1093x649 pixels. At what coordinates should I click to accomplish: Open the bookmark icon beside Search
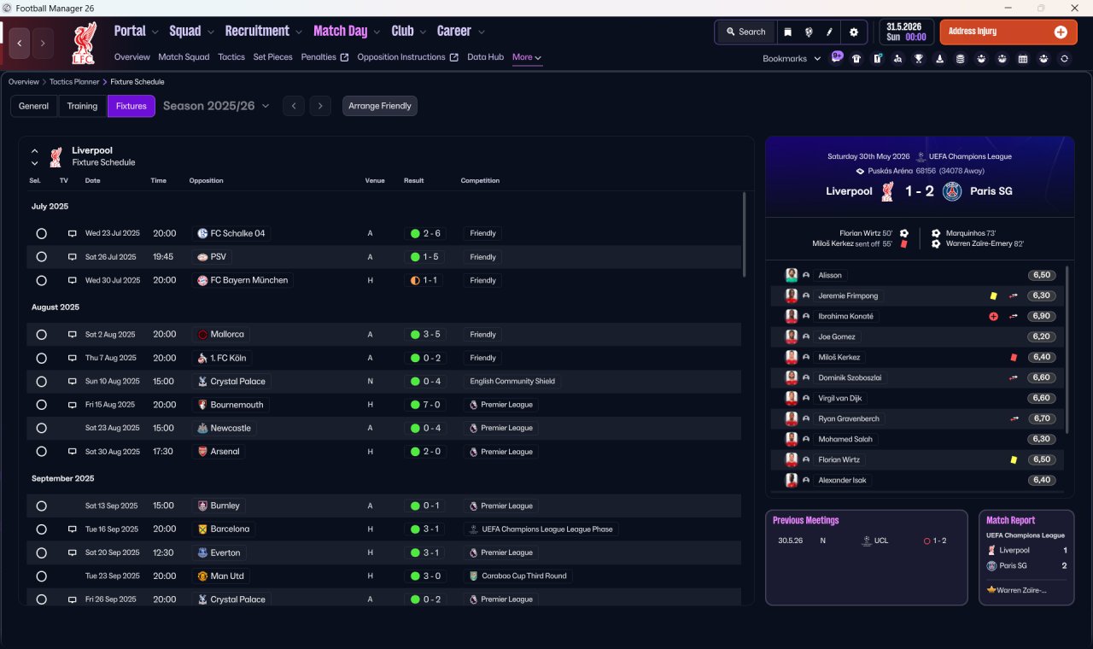tap(788, 32)
